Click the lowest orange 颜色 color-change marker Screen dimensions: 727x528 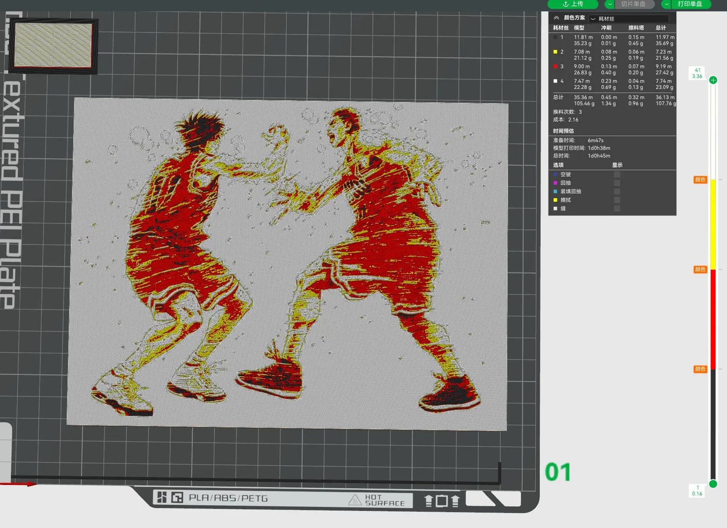click(700, 369)
